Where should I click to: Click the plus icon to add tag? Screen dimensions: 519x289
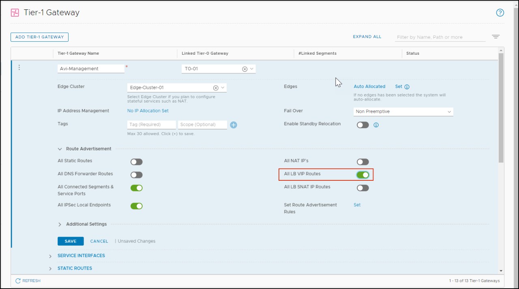tap(234, 125)
